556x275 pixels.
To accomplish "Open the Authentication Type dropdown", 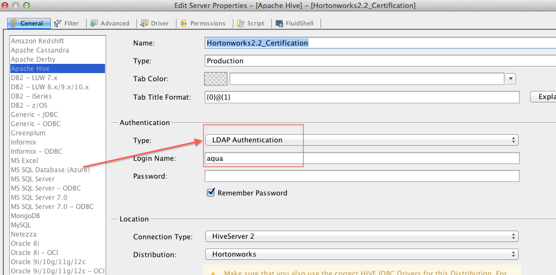I will [x=362, y=140].
